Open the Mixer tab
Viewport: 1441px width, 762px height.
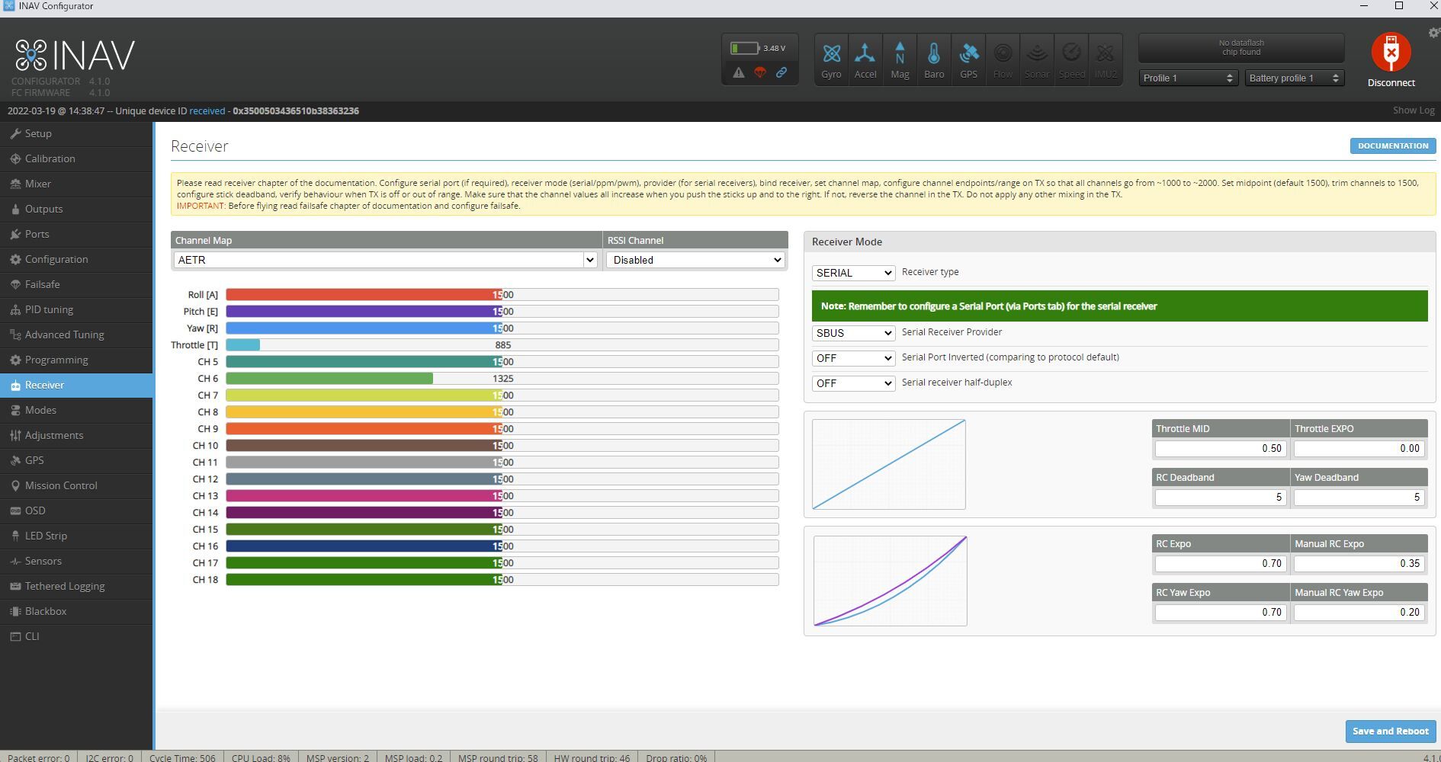point(76,184)
